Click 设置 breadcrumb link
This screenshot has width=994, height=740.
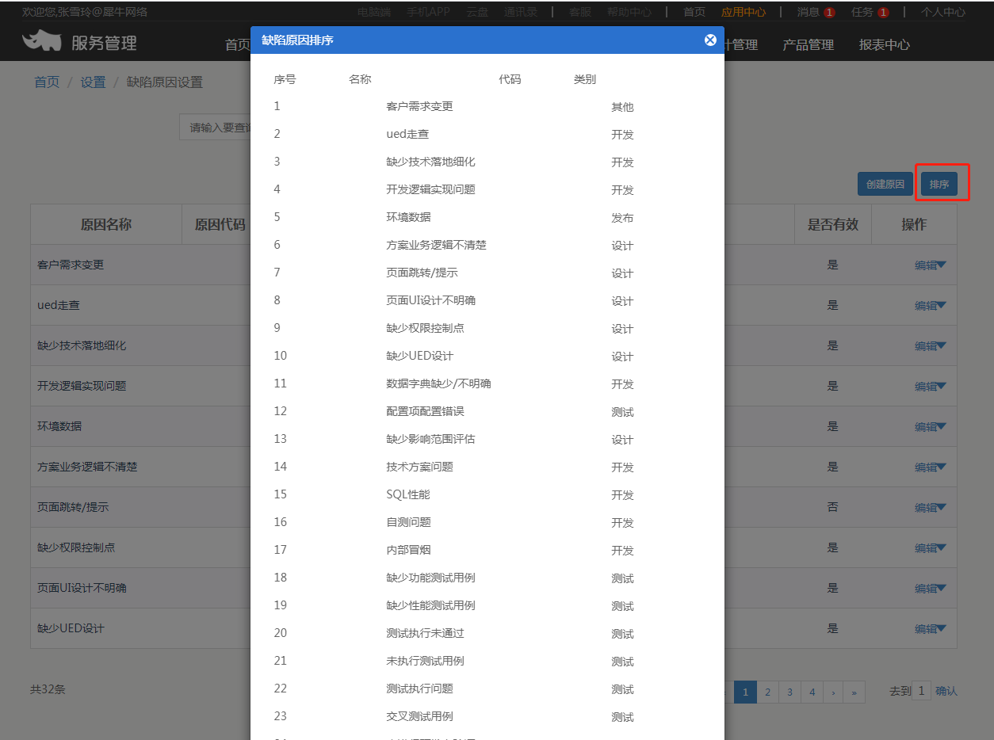coord(93,82)
